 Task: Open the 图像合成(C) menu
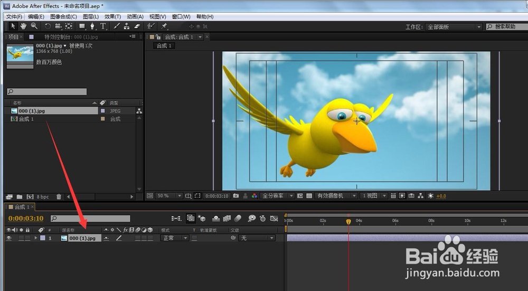click(x=64, y=16)
